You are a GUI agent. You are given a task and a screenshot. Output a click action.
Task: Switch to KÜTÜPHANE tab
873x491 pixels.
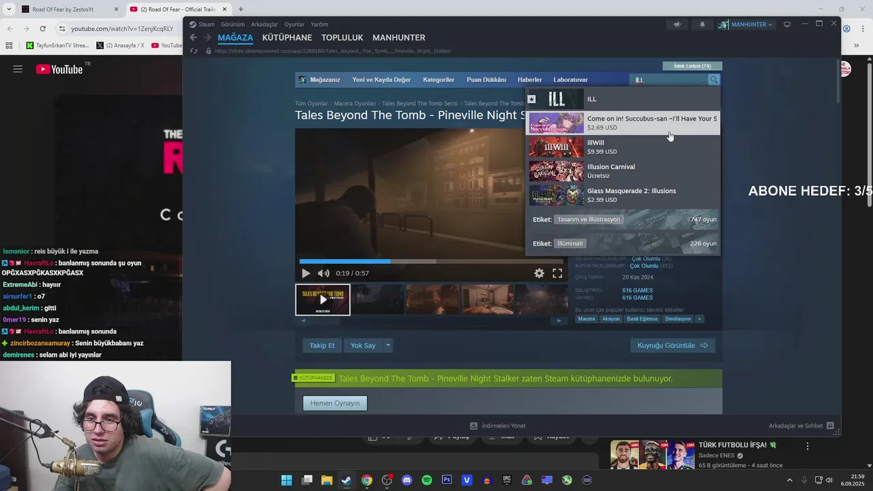click(x=287, y=38)
